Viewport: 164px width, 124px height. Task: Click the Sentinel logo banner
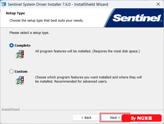pyautogui.click(x=134, y=18)
